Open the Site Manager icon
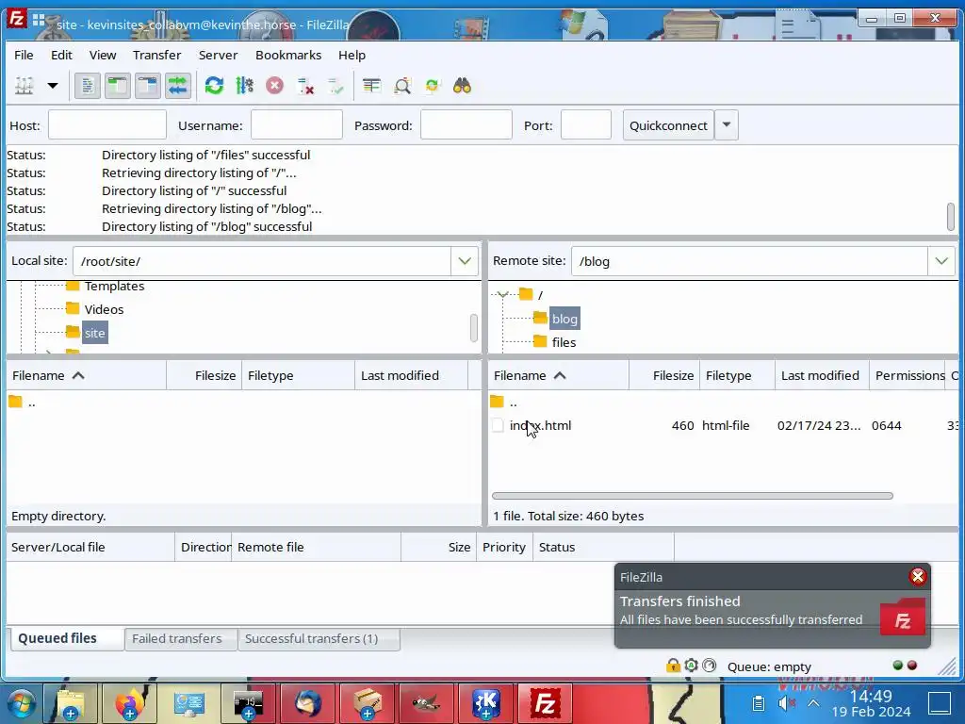This screenshot has width=965, height=724. [x=24, y=86]
